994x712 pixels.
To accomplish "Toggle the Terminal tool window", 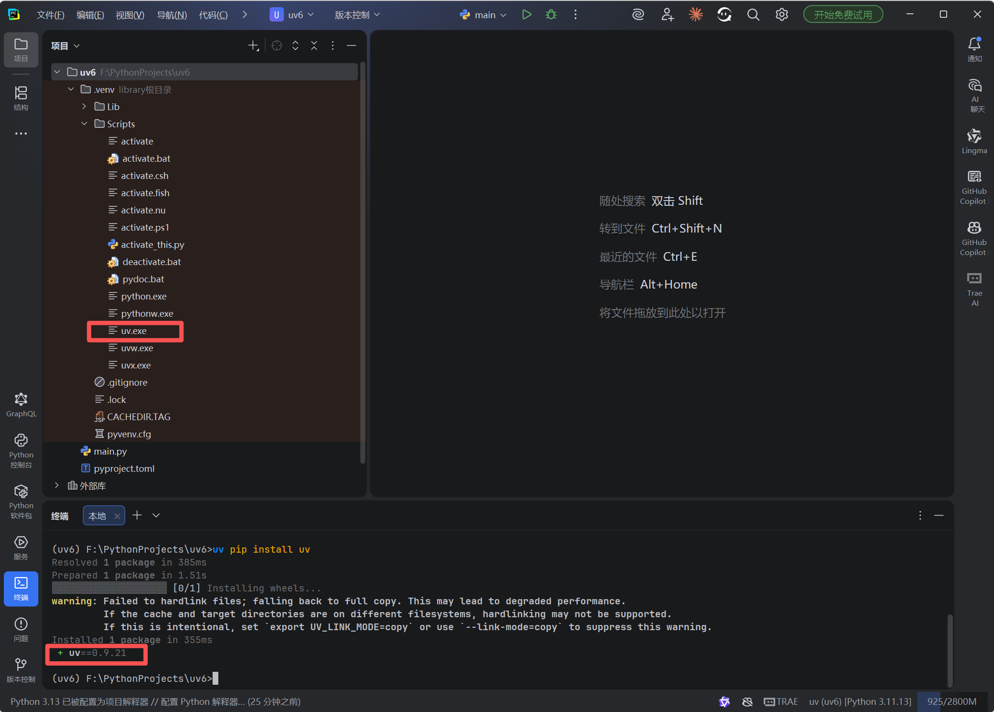I will (21, 588).
